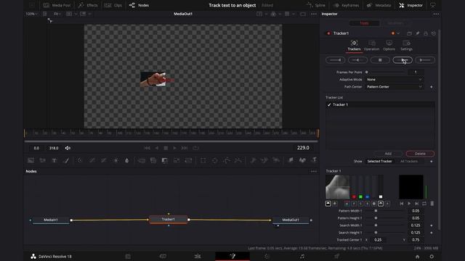Select the Trackers tab
Viewport: 465px width, 261px height.
pos(354,46)
